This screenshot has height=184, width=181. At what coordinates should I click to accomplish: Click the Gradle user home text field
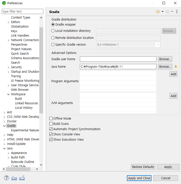[118, 59]
